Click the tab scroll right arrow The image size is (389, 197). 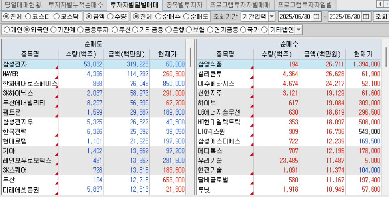click(386, 4)
